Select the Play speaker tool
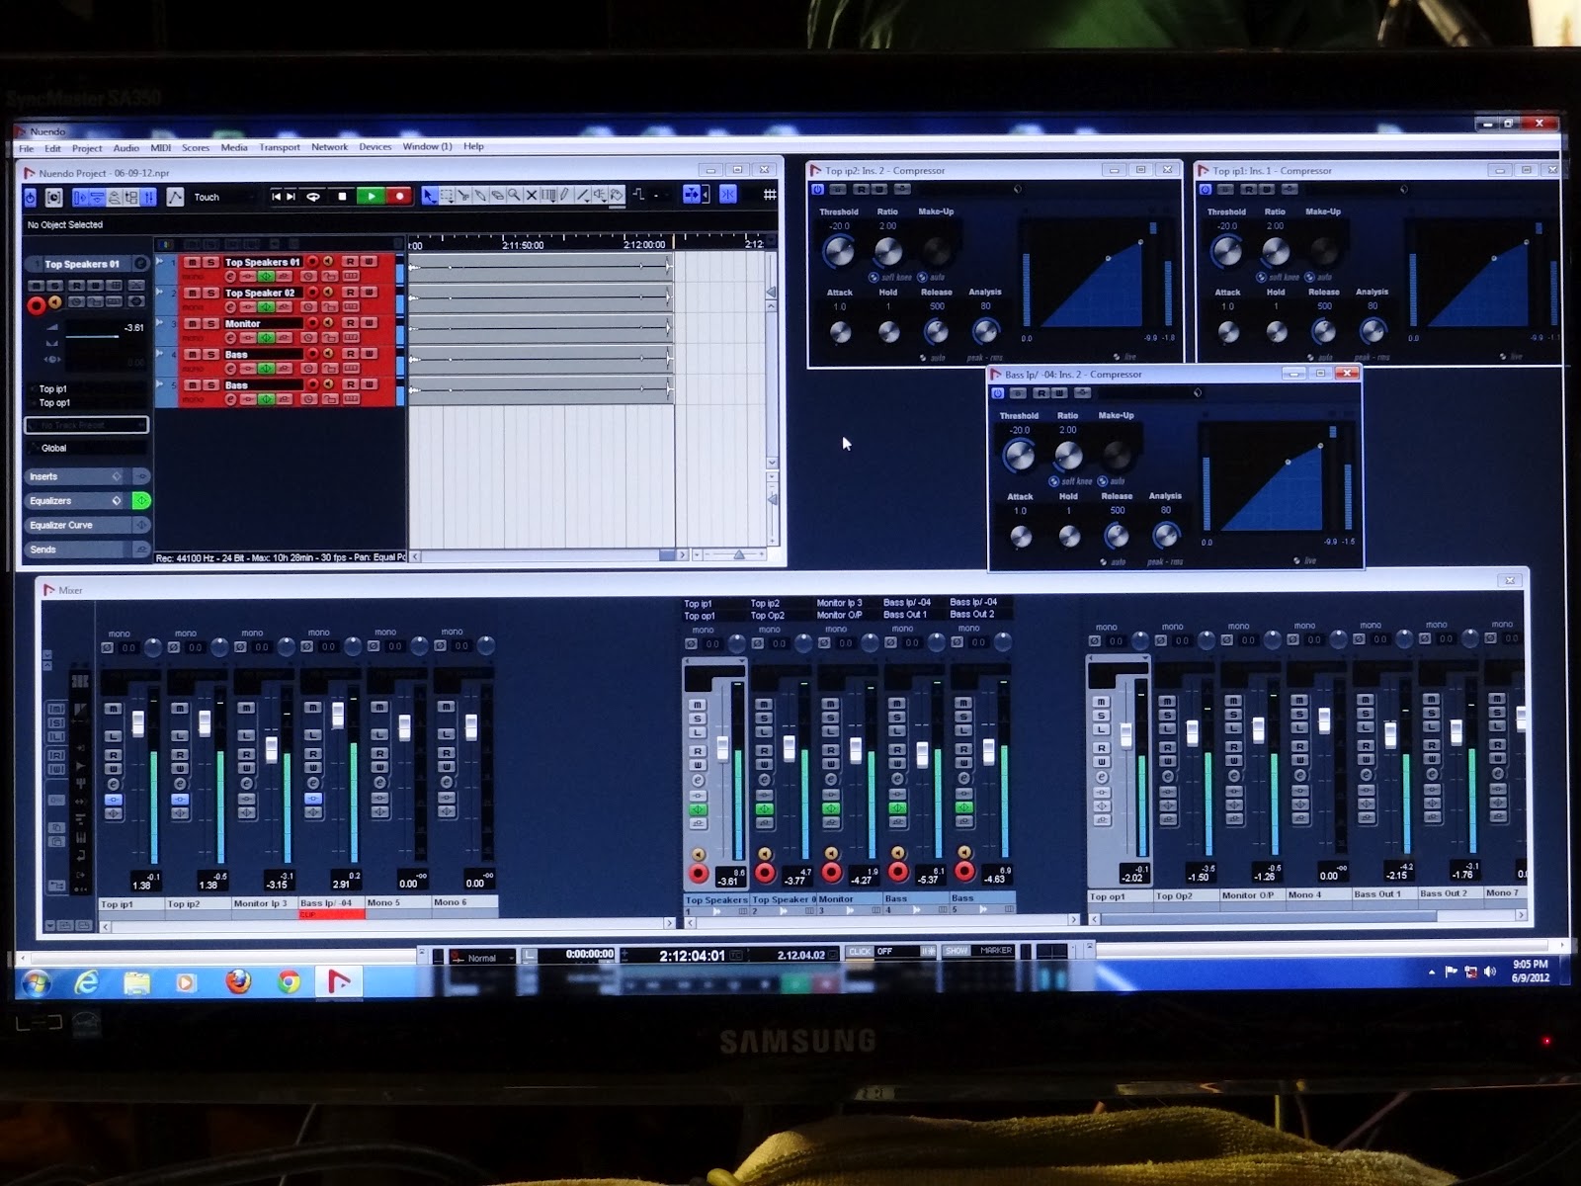 pos(600,196)
